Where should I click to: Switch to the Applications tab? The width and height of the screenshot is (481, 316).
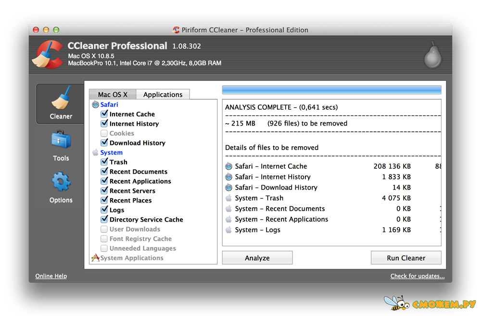[163, 94]
